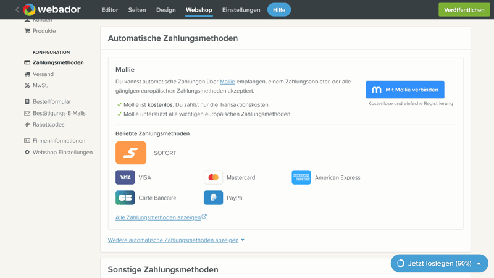Click the PayPal logo icon
This screenshot has width=494, height=278.
point(213,198)
